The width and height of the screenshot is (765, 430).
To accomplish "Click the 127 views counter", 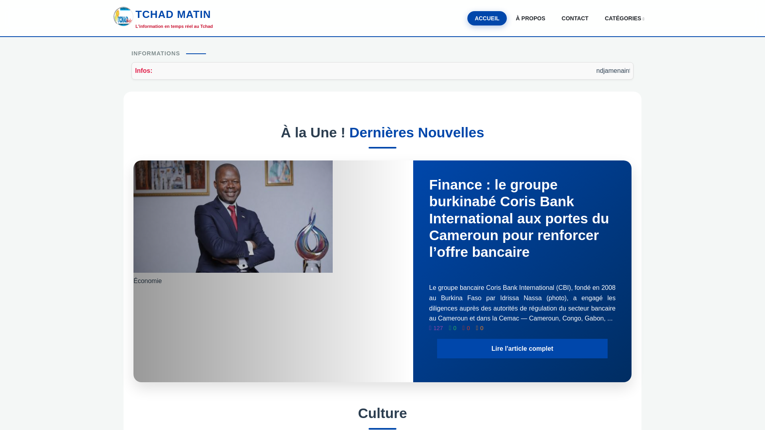I will tap(436, 328).
